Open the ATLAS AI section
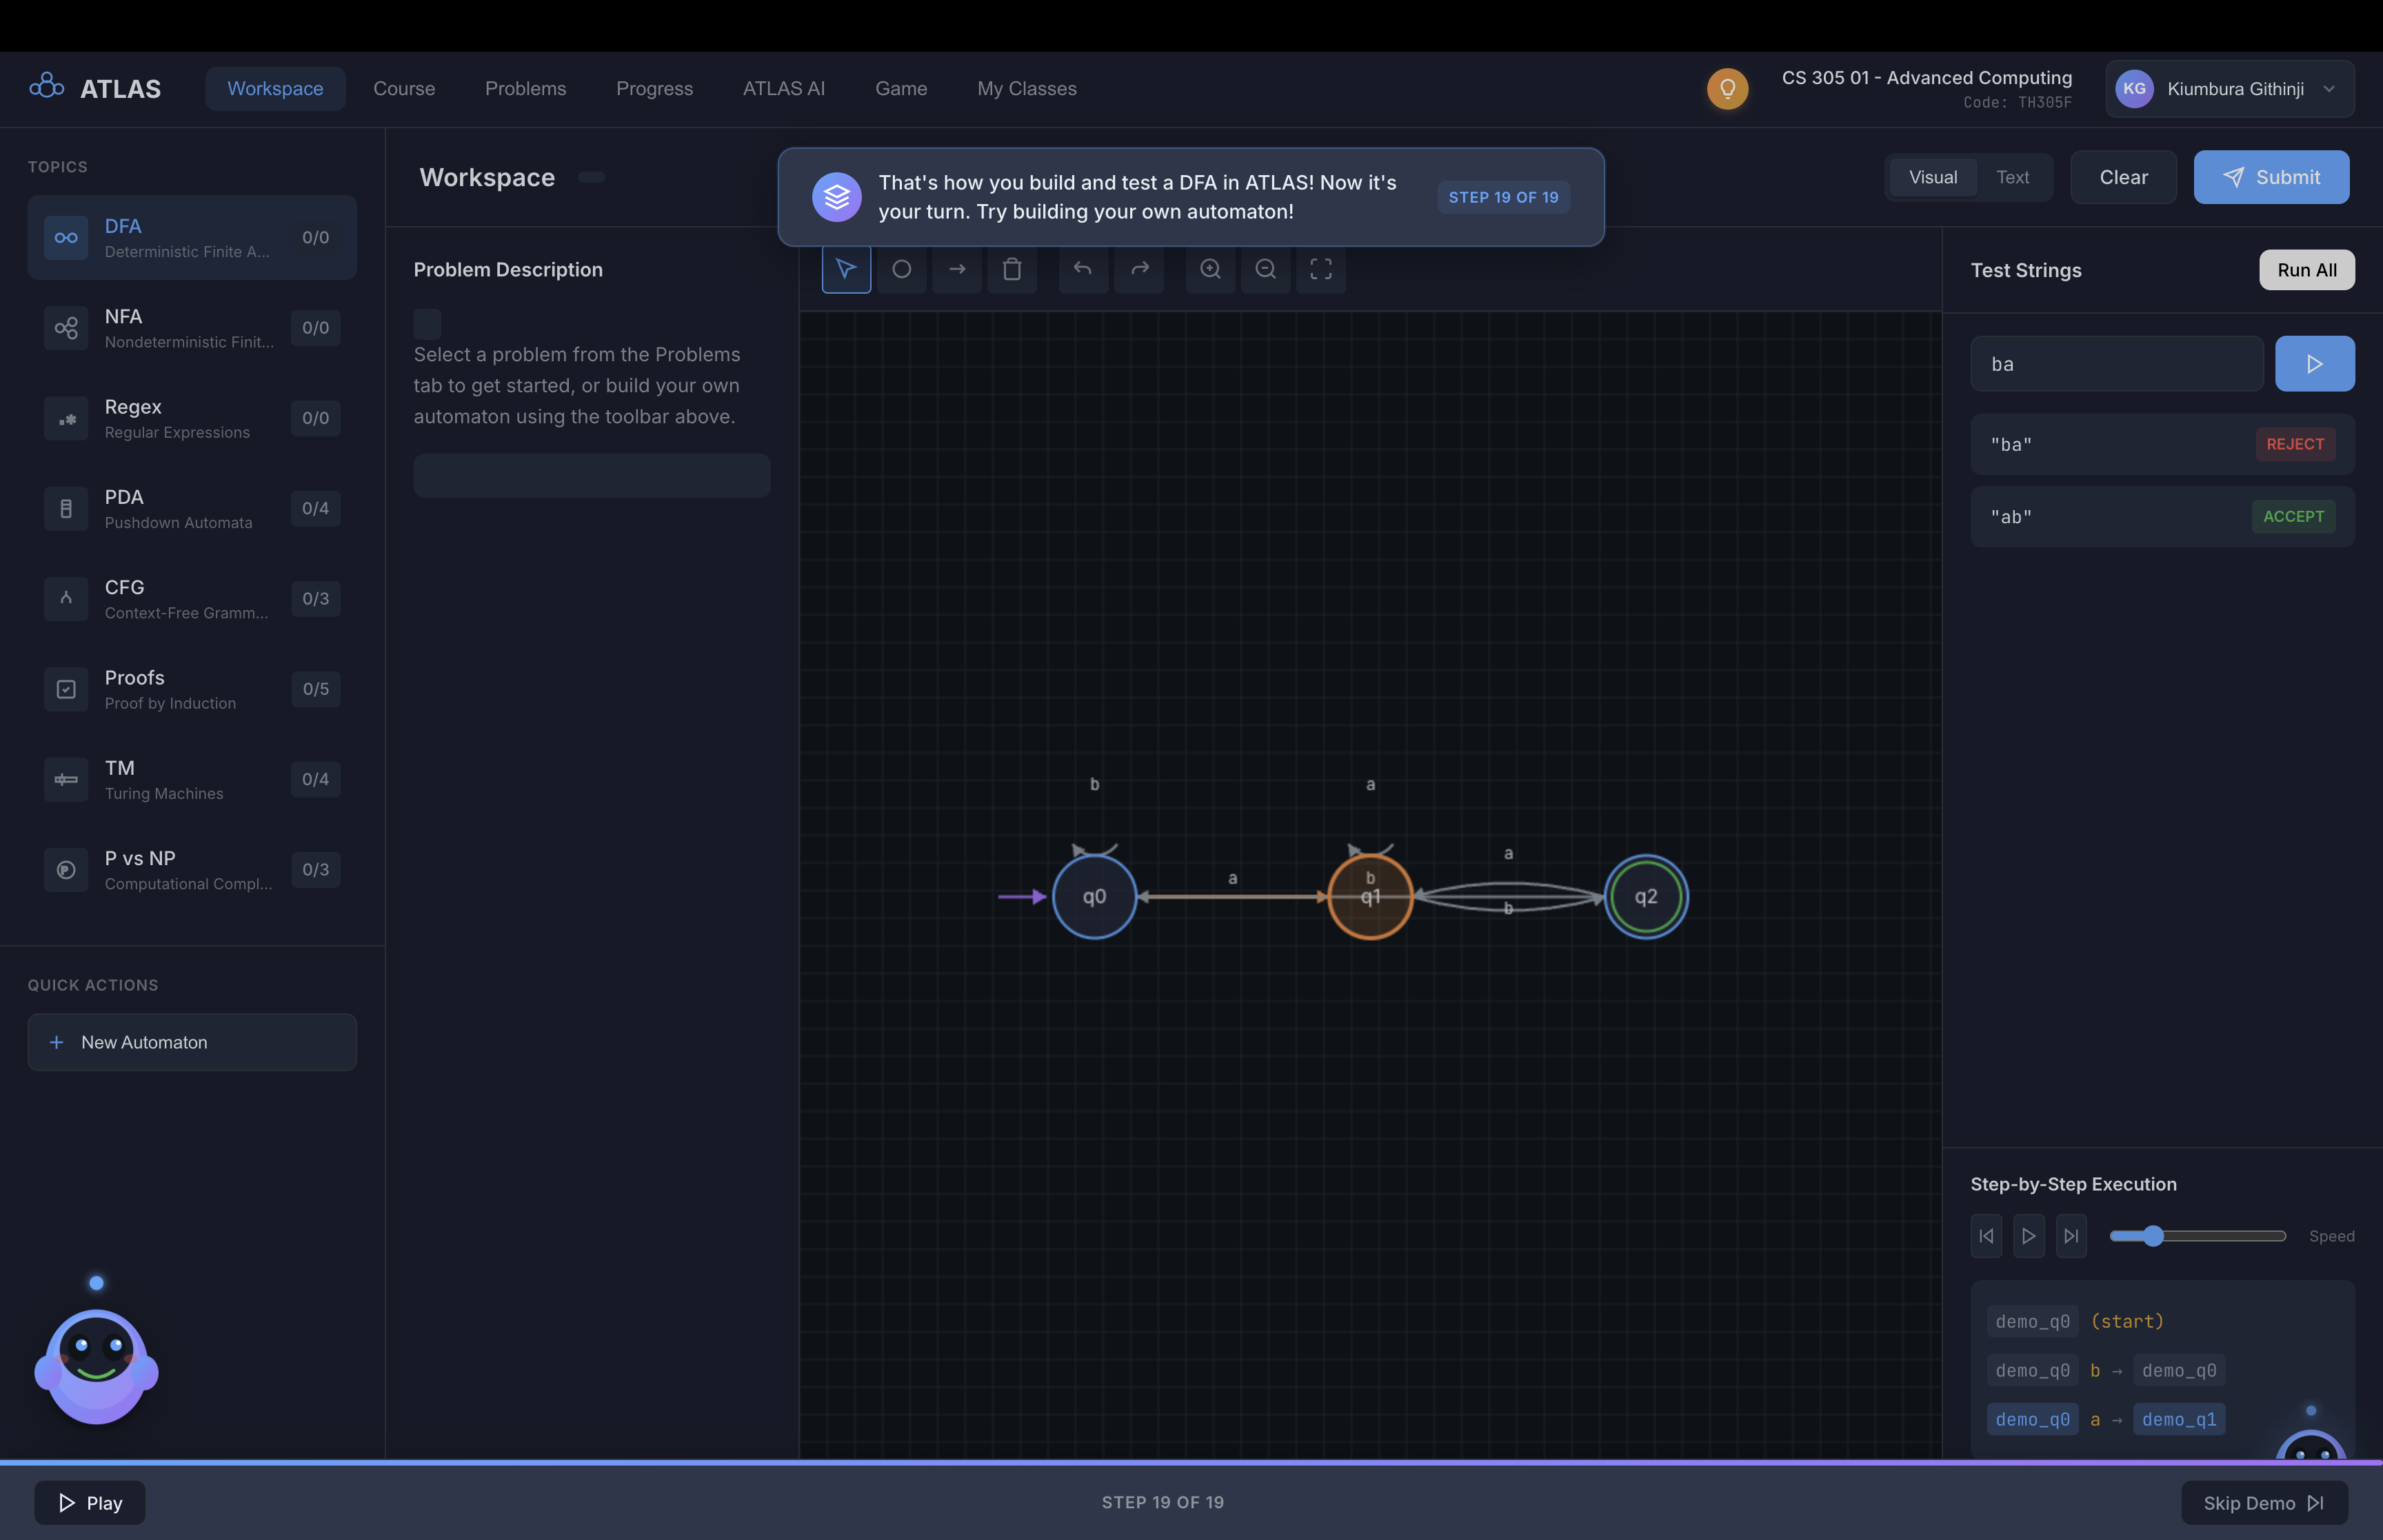Image resolution: width=2383 pixels, height=1540 pixels. point(783,88)
